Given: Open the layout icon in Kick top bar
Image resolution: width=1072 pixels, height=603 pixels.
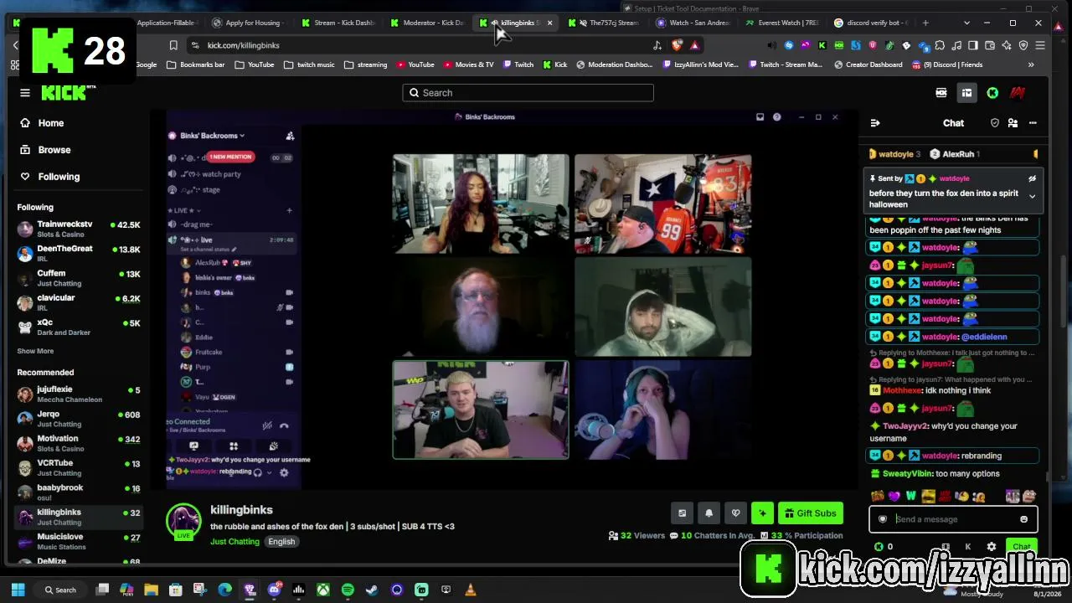Looking at the screenshot, I should (966, 93).
